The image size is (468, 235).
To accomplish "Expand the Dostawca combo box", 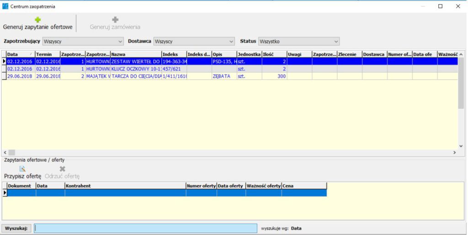I will point(194,41).
